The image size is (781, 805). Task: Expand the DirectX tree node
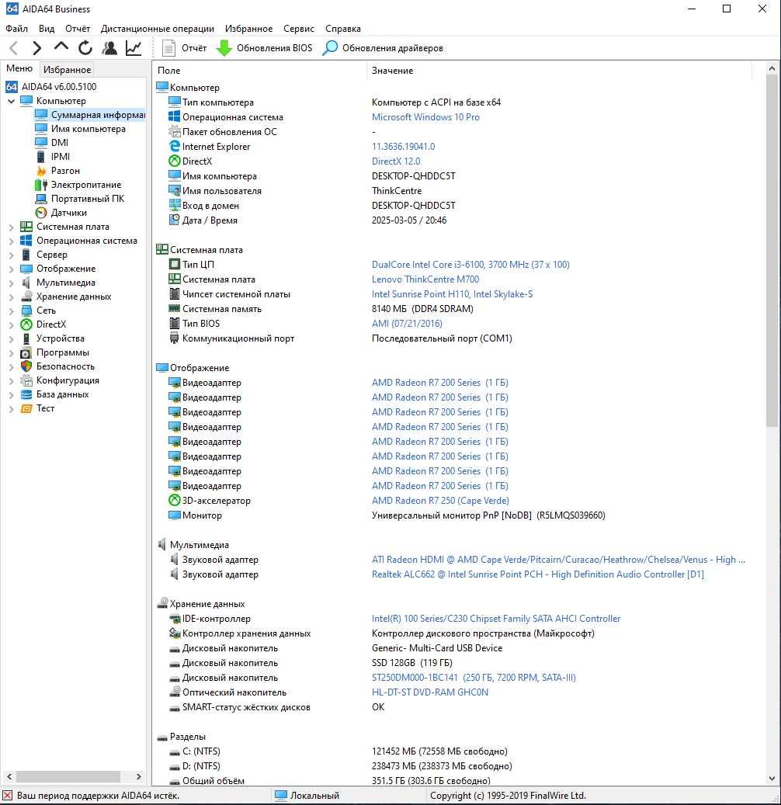point(11,324)
